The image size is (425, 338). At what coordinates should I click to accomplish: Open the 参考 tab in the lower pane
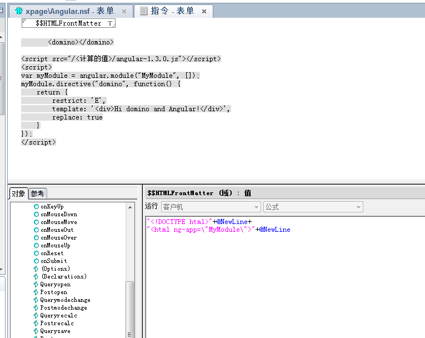click(37, 193)
